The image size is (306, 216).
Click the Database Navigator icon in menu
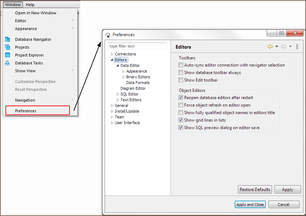(x=8, y=39)
